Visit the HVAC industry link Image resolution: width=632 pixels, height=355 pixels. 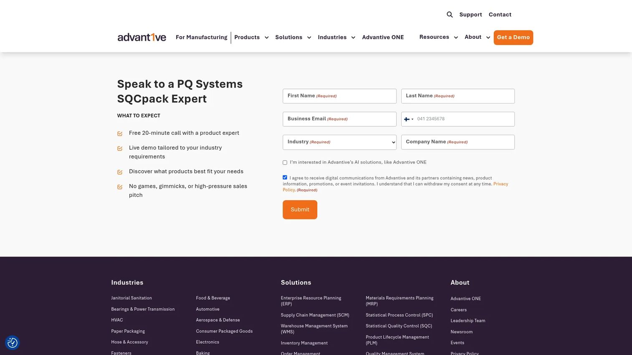point(117,320)
